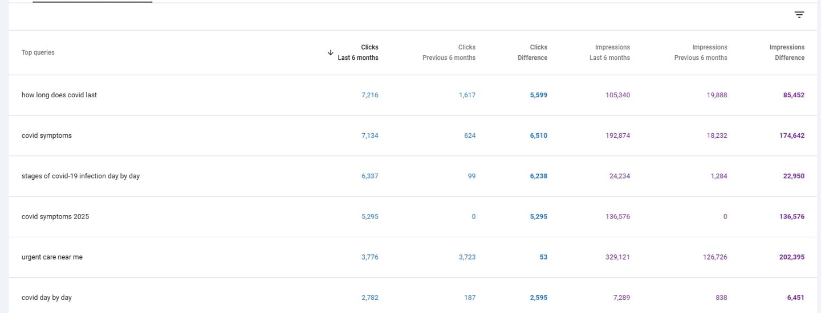Sort by Clicks Last 6 months header
This screenshot has width=821, height=313.
(x=358, y=52)
